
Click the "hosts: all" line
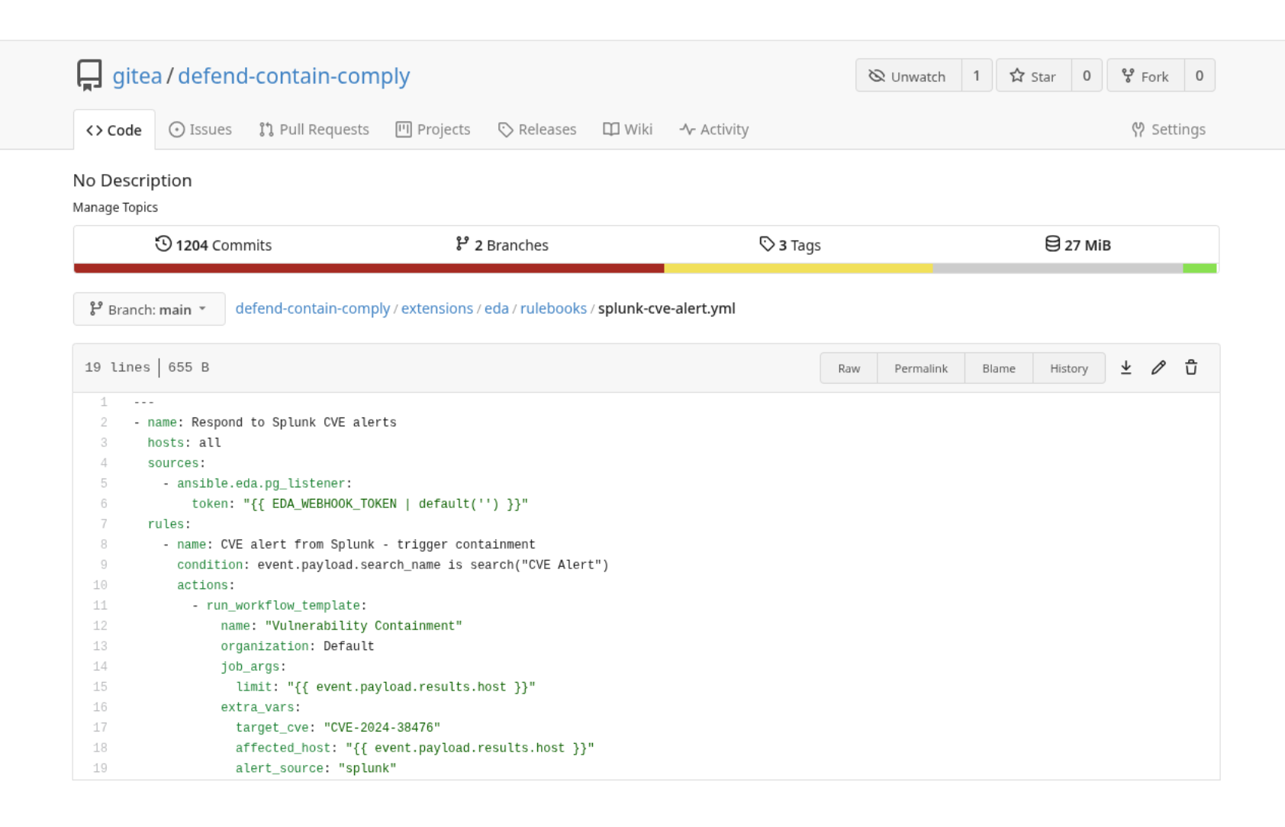click(184, 443)
